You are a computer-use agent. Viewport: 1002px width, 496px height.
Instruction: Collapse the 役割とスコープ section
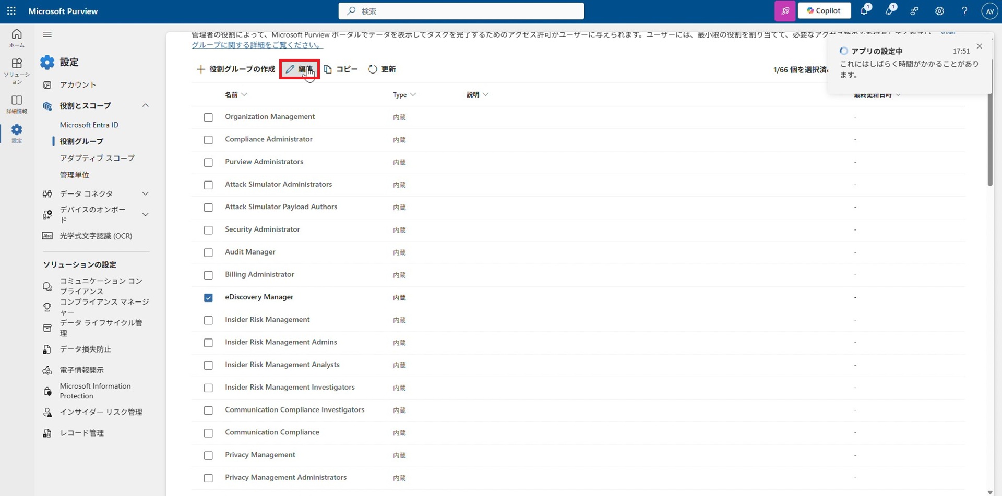pos(146,105)
